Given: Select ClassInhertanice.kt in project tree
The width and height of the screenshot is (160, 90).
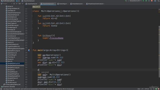Looking at the screenshot, I should coord(13,13).
